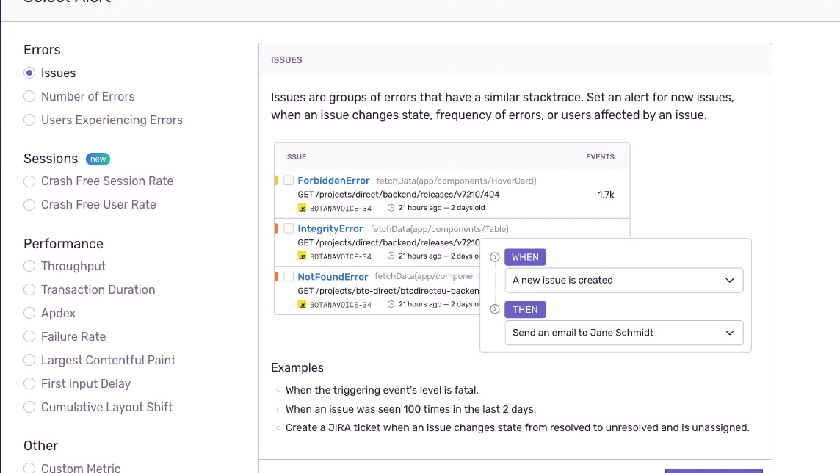Image resolution: width=840 pixels, height=473 pixels.
Task: Tick the checkbox beside ForbiddenError
Action: tap(289, 181)
